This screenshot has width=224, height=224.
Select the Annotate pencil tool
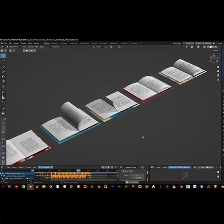(3, 92)
